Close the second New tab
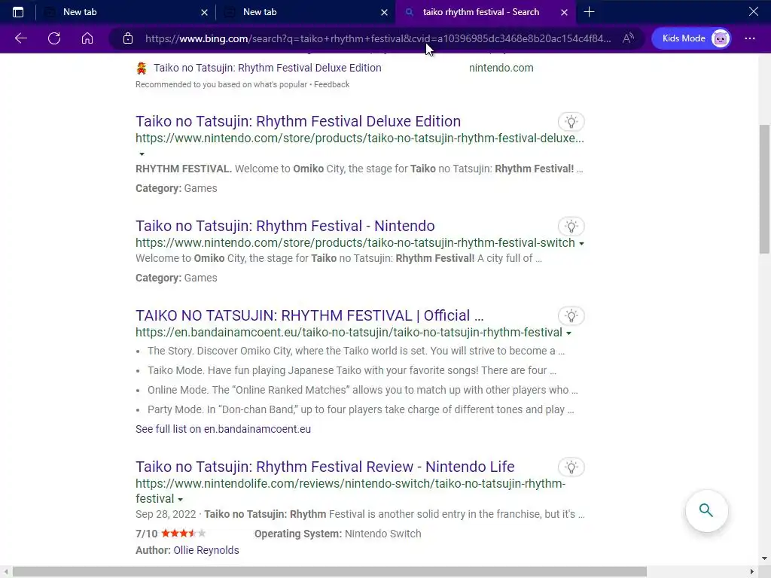 [385, 12]
